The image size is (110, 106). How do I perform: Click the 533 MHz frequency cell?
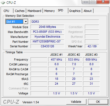[74, 59]
